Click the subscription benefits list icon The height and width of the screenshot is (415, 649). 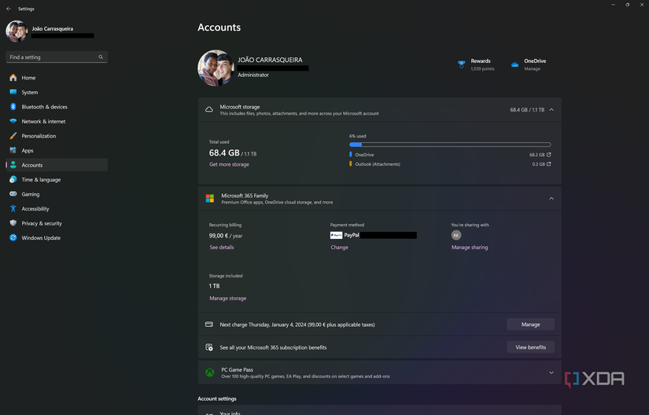pos(209,347)
